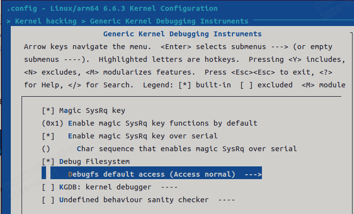This screenshot has width=354, height=214.
Task: Uncheck the Debug Filesystem option
Action: click(48, 161)
